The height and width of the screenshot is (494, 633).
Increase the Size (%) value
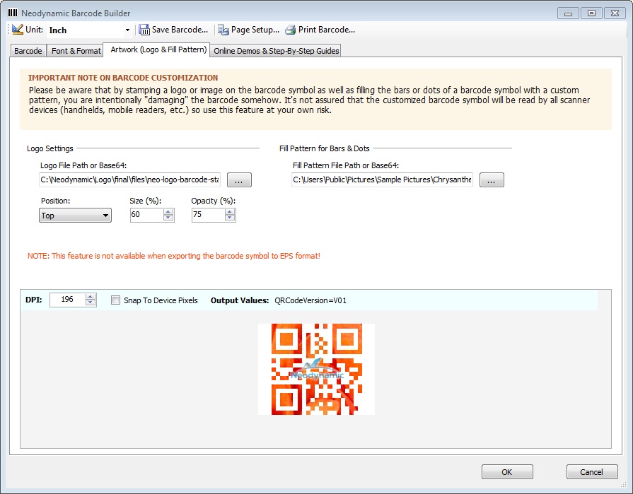pos(168,212)
